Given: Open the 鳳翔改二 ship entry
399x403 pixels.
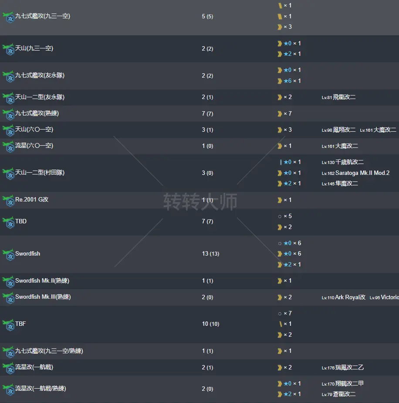Looking at the screenshot, I should click(344, 130).
